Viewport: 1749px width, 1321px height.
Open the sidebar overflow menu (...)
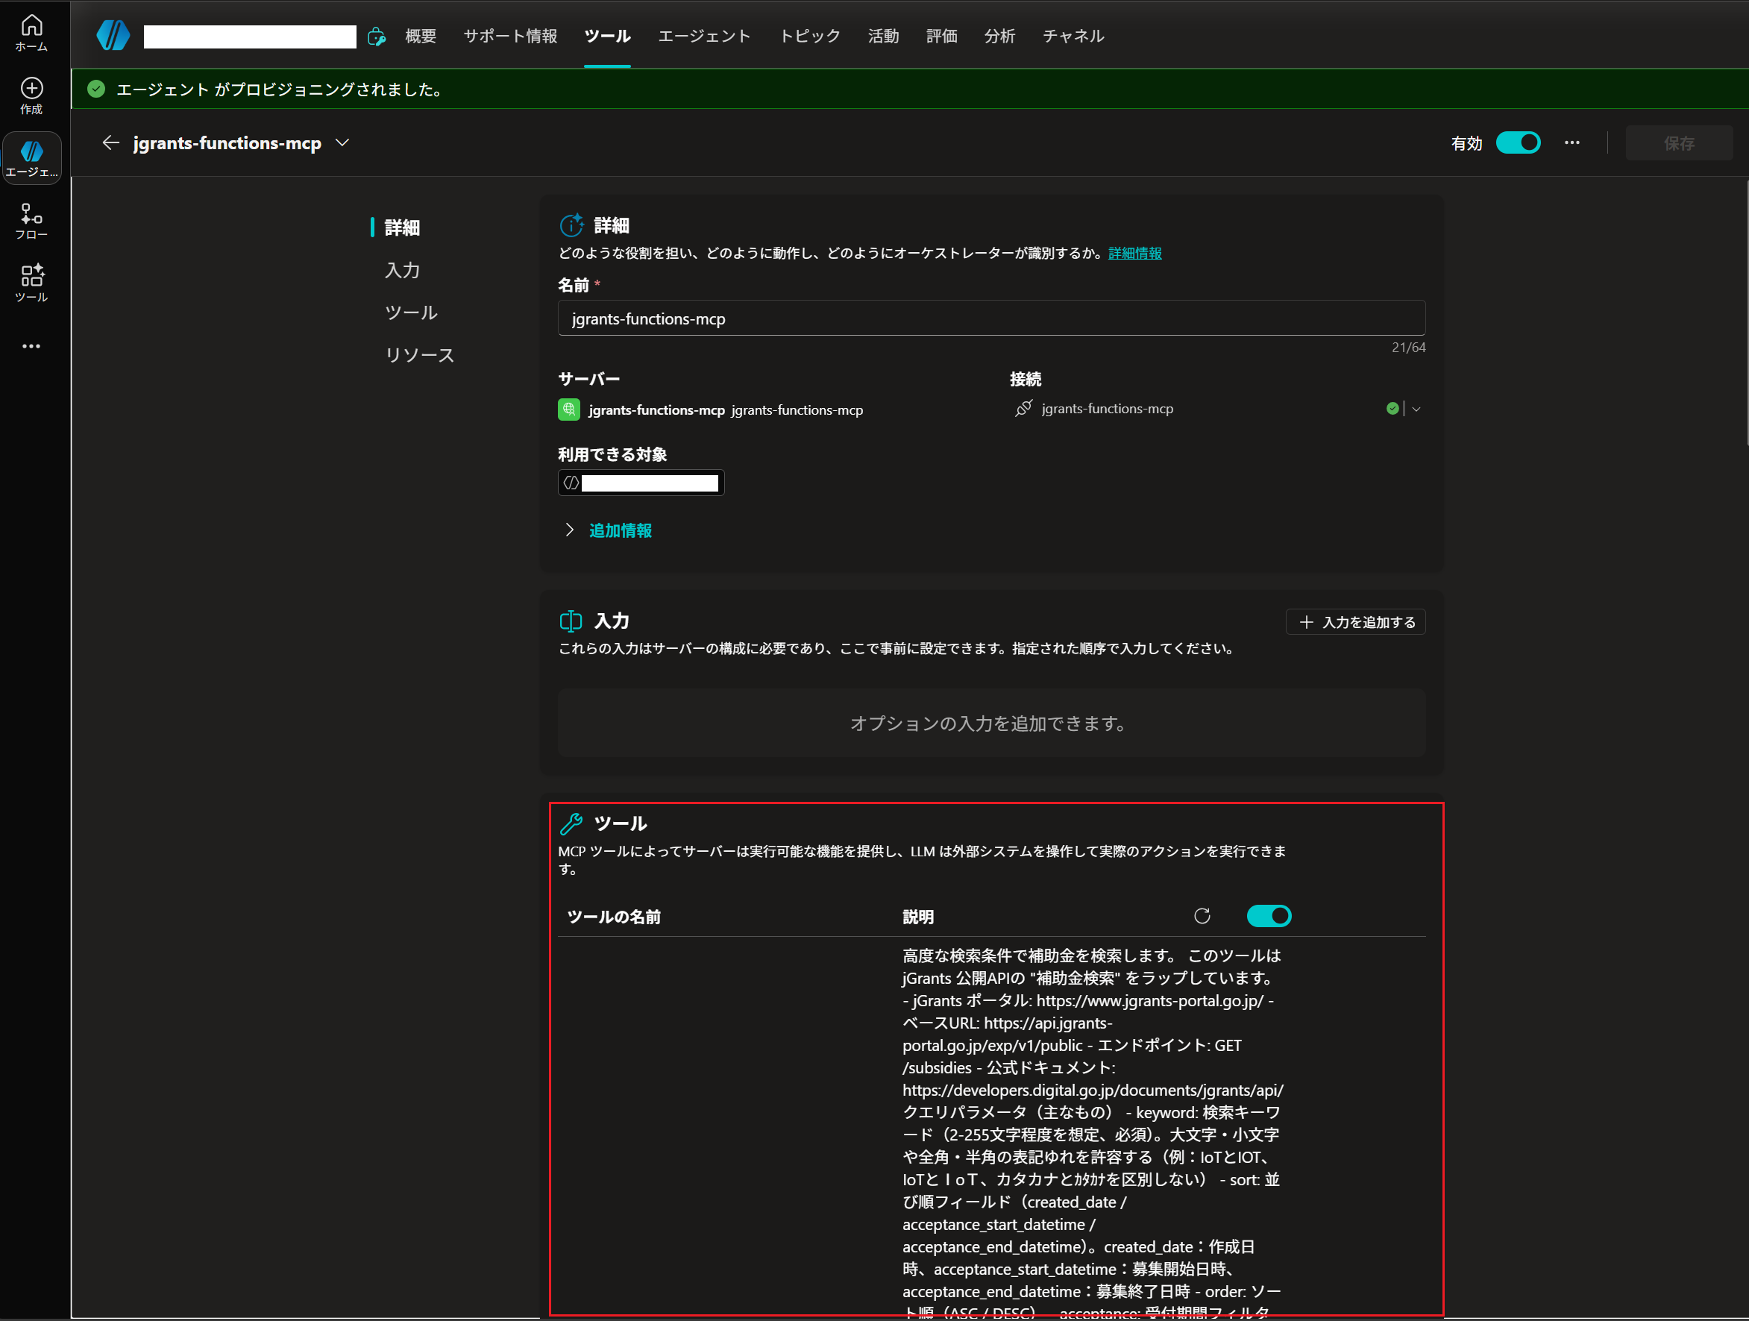pos(31,345)
